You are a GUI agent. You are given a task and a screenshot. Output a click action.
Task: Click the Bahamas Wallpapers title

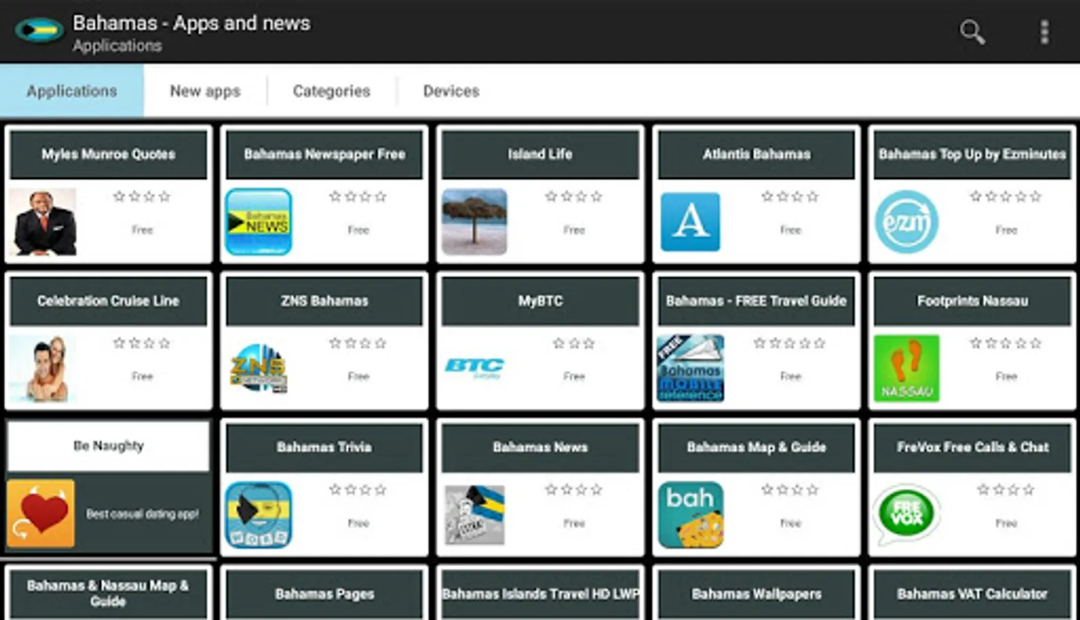[756, 594]
